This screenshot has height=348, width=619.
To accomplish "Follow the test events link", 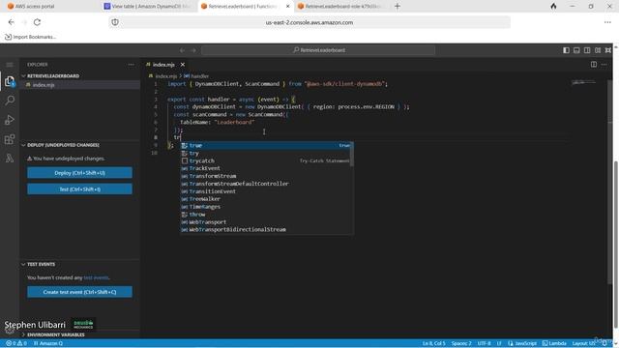I will click(96, 277).
